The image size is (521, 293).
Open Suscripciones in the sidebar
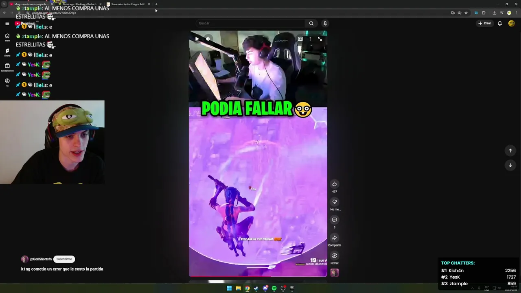click(7, 67)
